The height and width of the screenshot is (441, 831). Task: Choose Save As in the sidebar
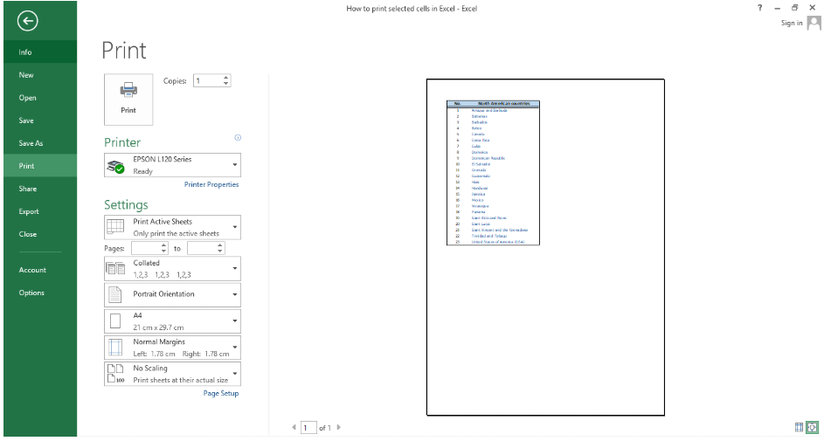pos(40,143)
